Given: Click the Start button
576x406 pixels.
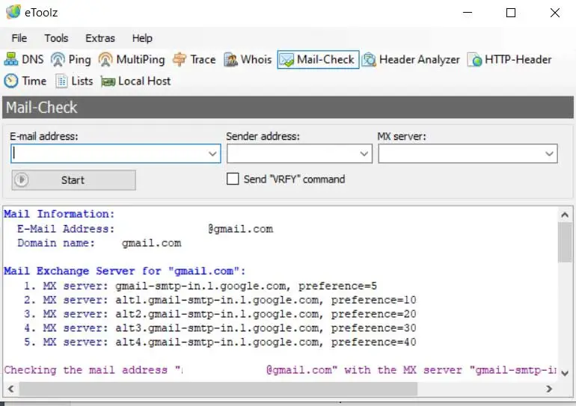Looking at the screenshot, I should pyautogui.click(x=73, y=180).
